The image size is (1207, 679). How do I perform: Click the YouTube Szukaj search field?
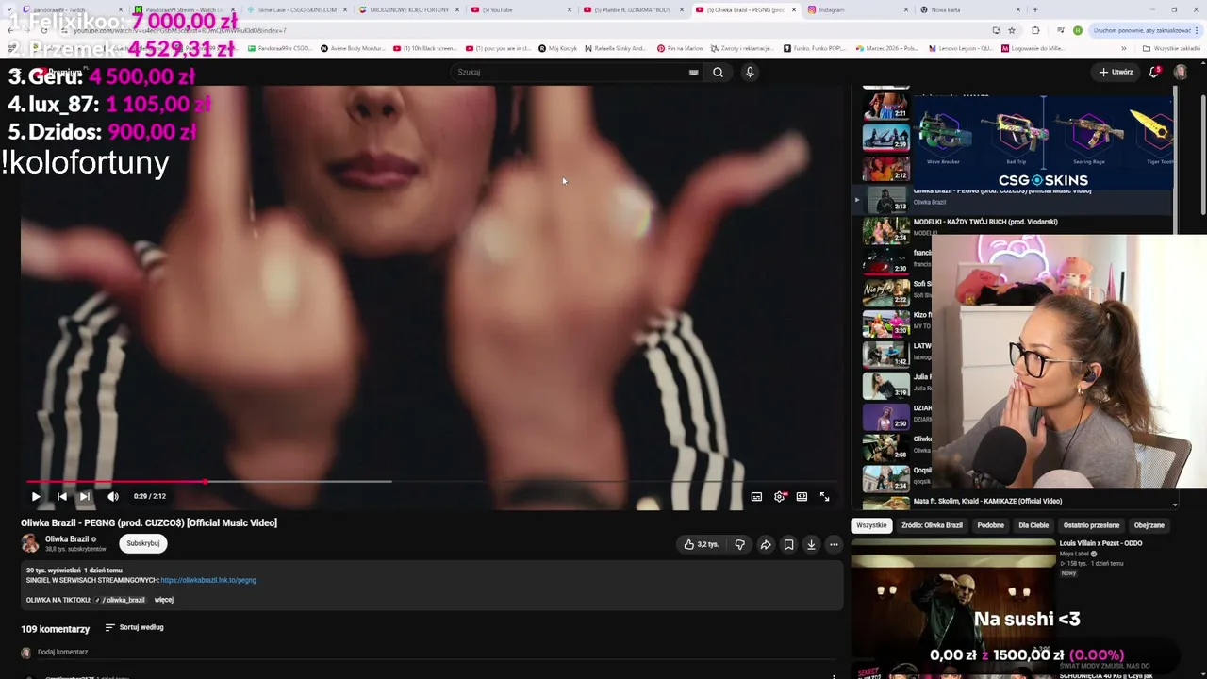point(570,72)
